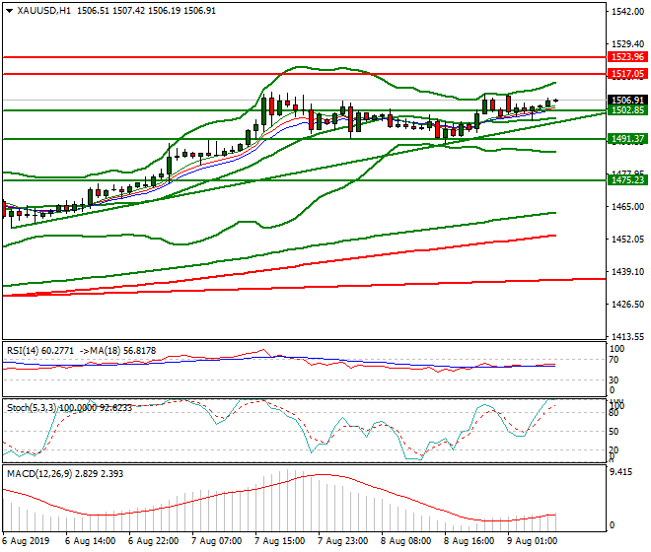Select the 9 Aug 01:00 time label
This screenshot has width=651, height=552.
[532, 541]
